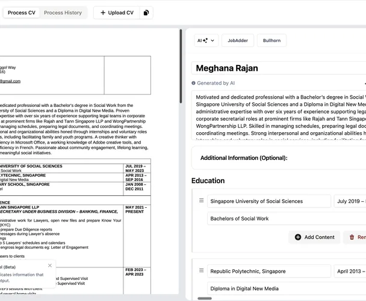Click the Generated by AI info icon
The image size is (366, 301).
193,83
